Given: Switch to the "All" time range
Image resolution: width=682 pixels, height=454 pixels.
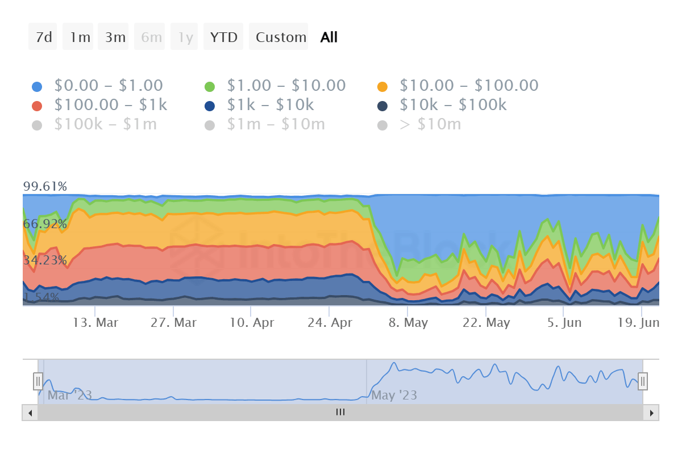Looking at the screenshot, I should (328, 36).
